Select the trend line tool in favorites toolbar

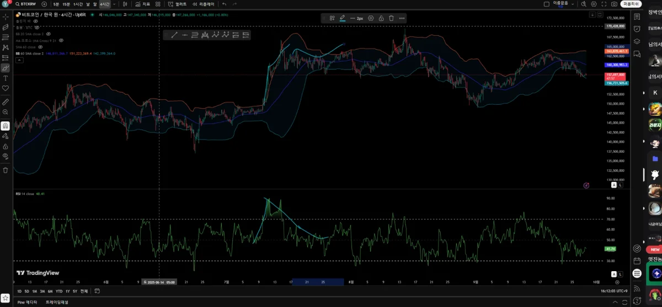tap(174, 35)
